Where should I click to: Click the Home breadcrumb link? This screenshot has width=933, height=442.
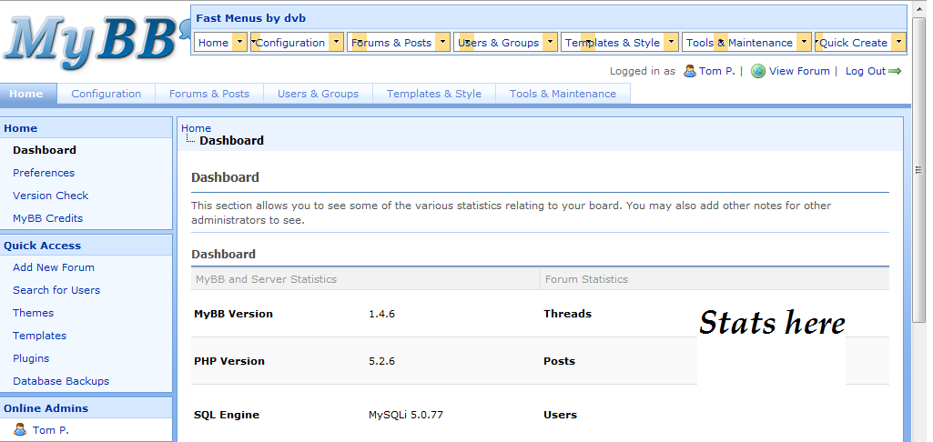tap(196, 128)
